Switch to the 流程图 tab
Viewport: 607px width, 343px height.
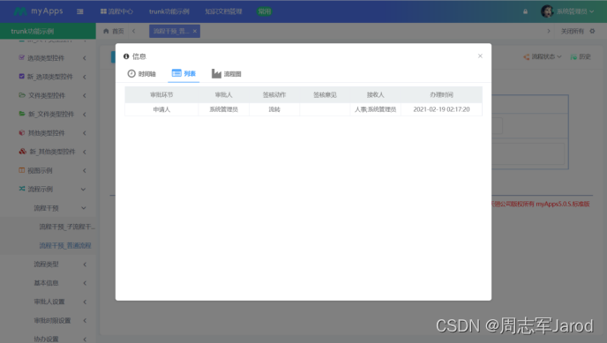pyautogui.click(x=227, y=73)
